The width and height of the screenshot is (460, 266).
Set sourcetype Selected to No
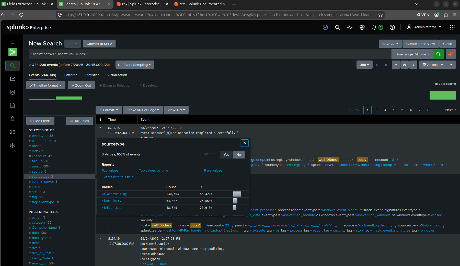(x=239, y=154)
